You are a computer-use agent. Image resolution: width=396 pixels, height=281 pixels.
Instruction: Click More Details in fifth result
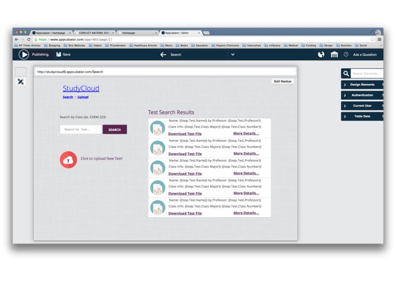(x=246, y=213)
